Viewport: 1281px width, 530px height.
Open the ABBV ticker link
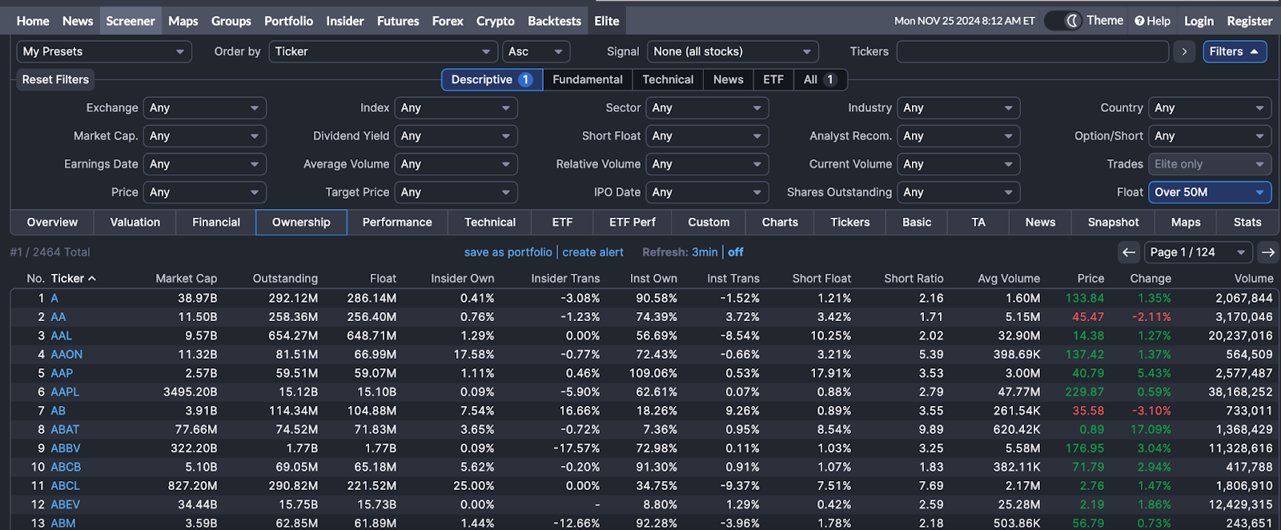(66, 448)
